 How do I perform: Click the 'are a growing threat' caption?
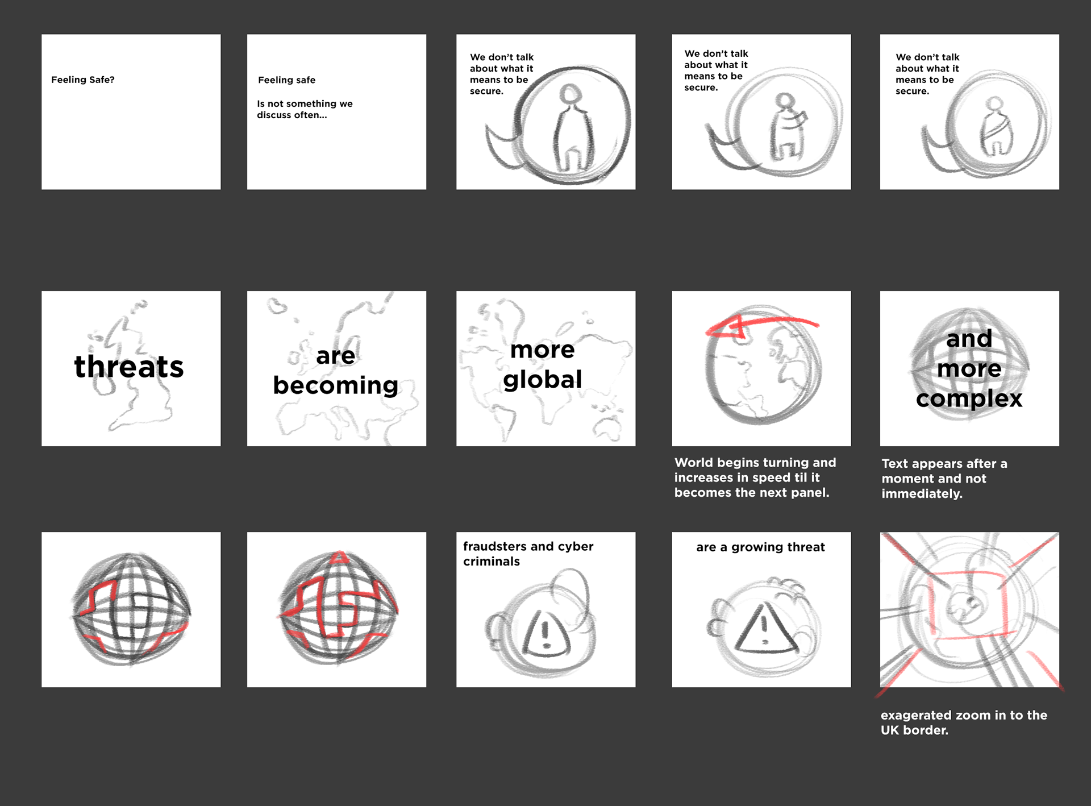point(760,547)
